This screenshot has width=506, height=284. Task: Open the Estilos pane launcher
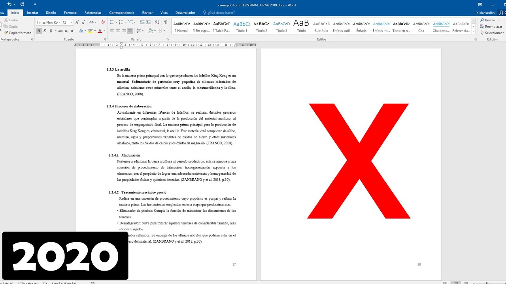(x=476, y=39)
